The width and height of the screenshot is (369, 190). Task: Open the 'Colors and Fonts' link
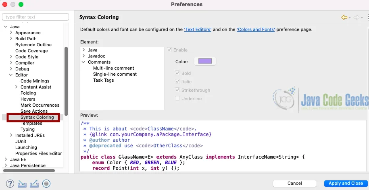click(x=256, y=29)
